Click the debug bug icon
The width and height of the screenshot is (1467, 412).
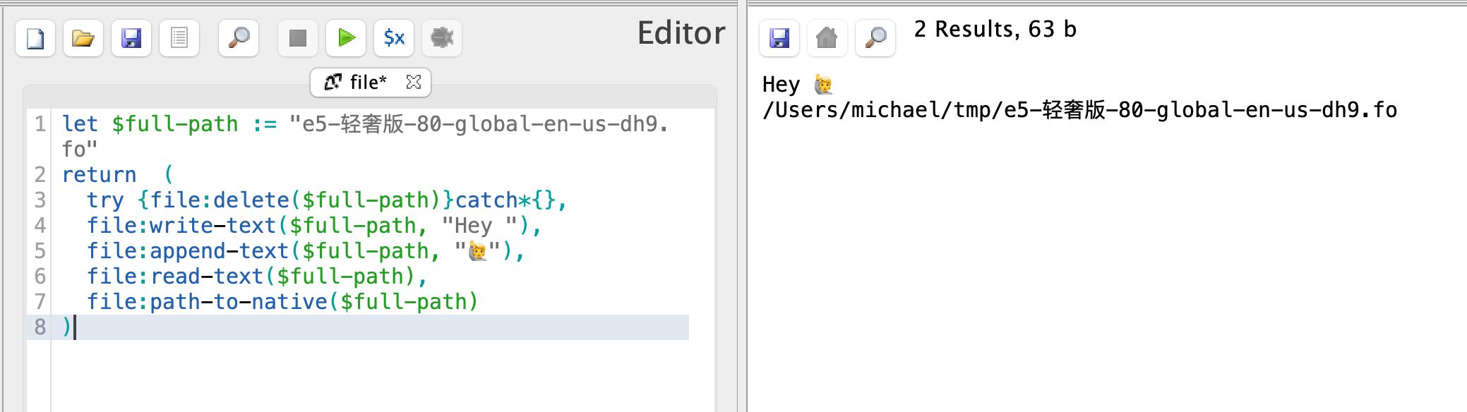(442, 38)
